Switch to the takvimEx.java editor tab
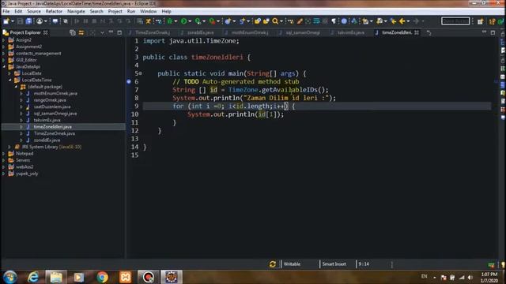Image resolution: width=506 pixels, height=284 pixels. click(x=351, y=32)
